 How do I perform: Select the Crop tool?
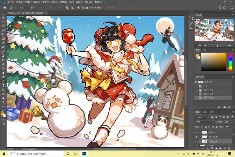3,34
